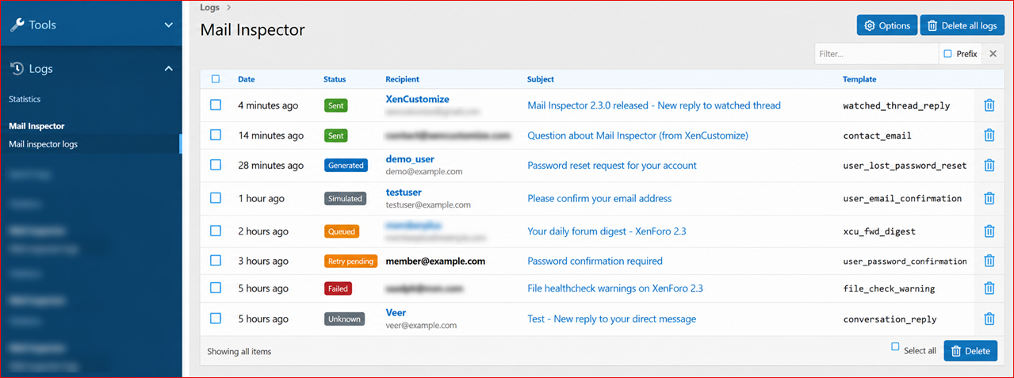Click the Simulated status badge

(x=345, y=199)
